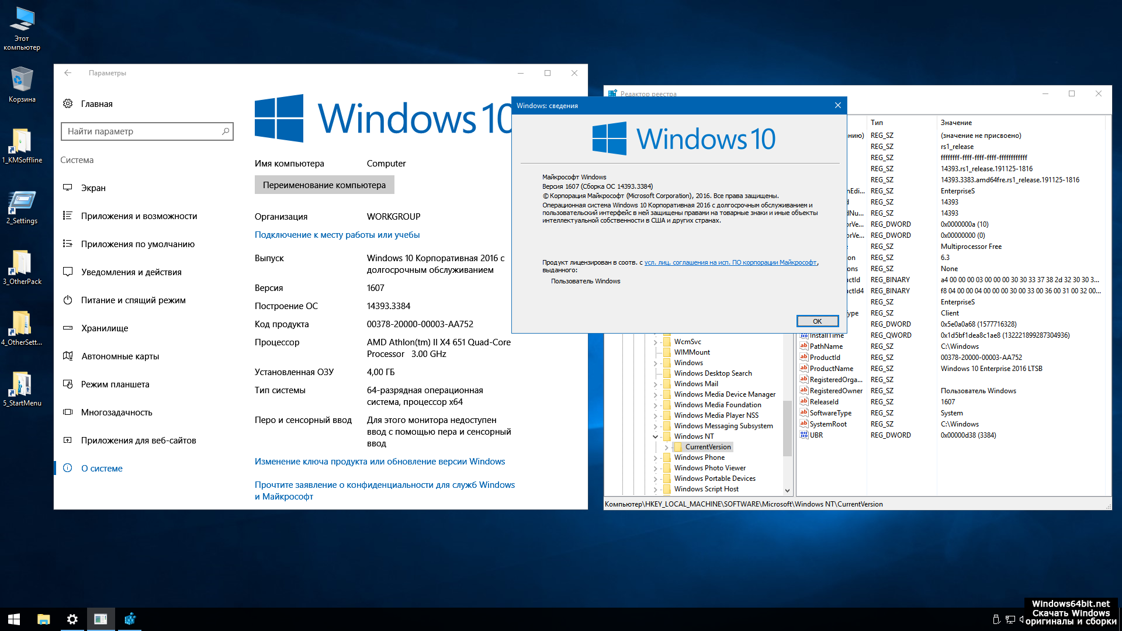Click Хранилище storage icon in sidebar
The width and height of the screenshot is (1122, 631).
pos(68,328)
